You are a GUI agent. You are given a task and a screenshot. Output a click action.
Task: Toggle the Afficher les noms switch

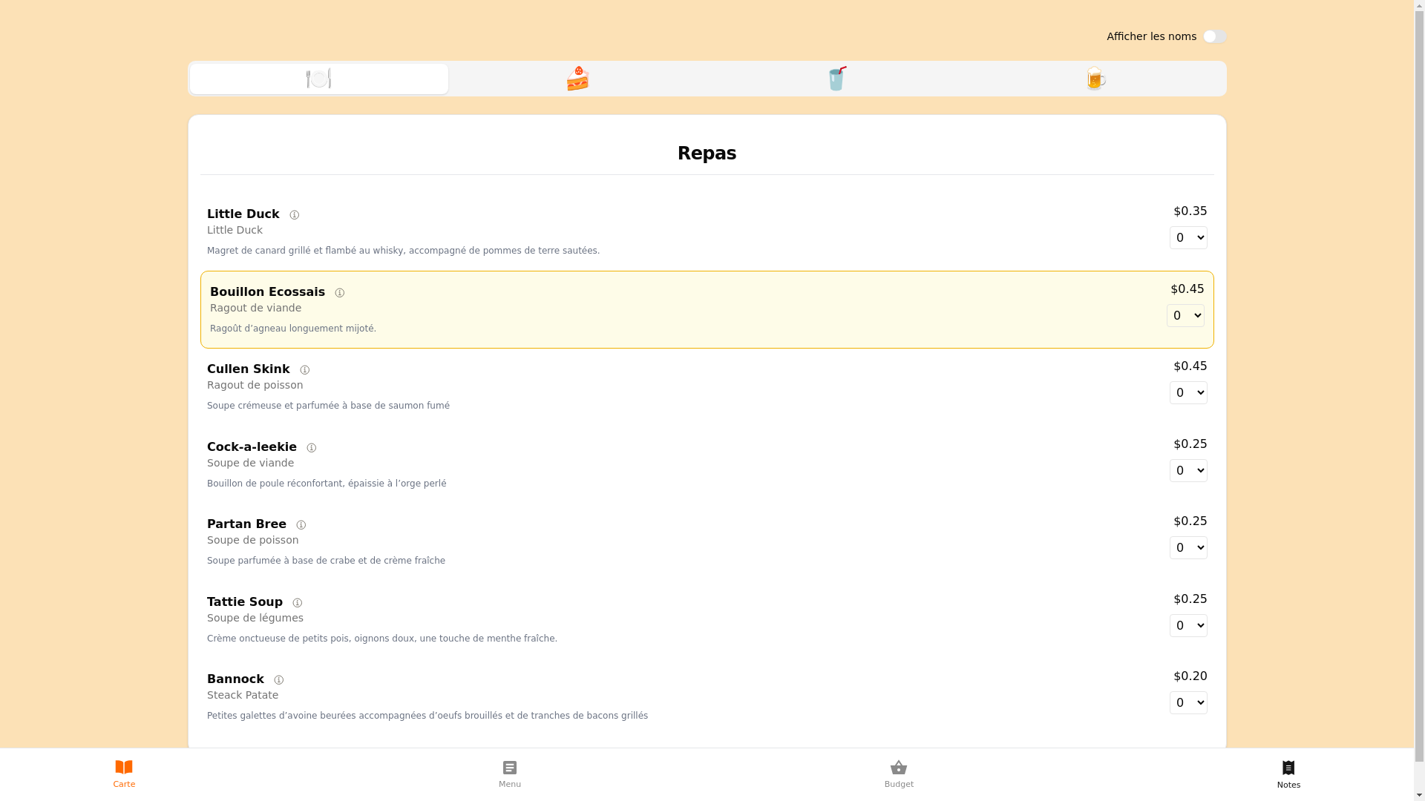pyautogui.click(x=1214, y=36)
